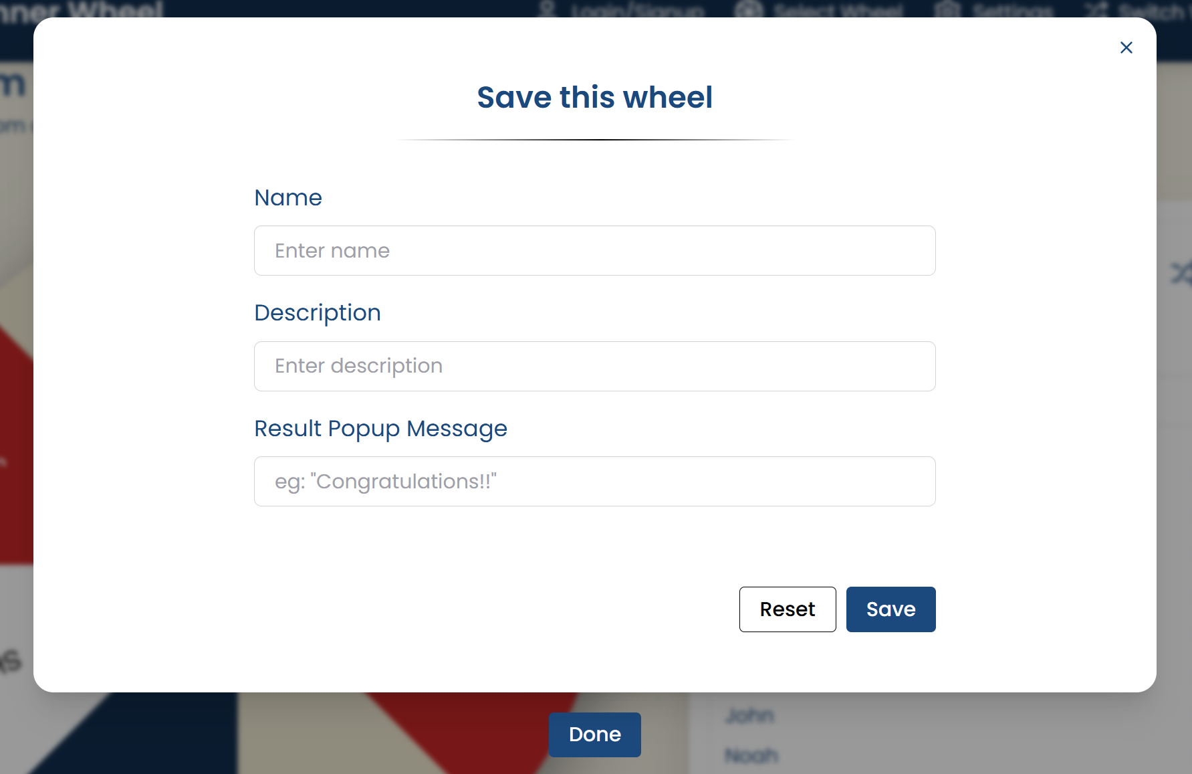Select John in the entries list
The image size is (1192, 774).
[x=749, y=714]
